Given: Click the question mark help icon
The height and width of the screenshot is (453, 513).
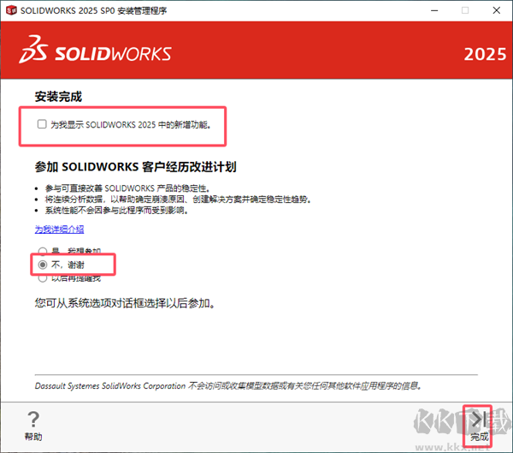Looking at the screenshot, I should tap(33, 419).
